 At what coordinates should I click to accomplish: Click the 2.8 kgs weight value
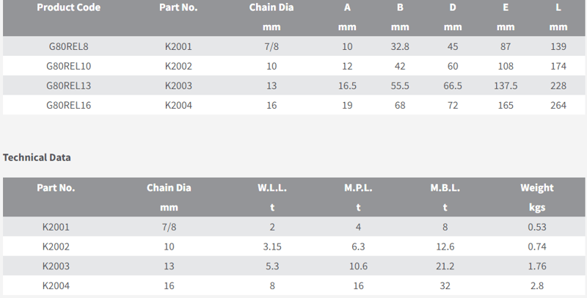[536, 286]
